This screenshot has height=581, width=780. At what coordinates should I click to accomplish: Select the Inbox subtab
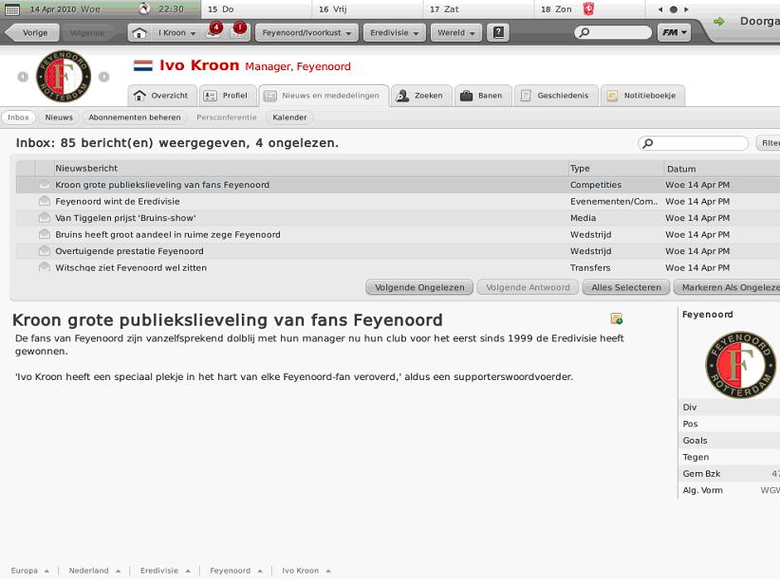18,118
